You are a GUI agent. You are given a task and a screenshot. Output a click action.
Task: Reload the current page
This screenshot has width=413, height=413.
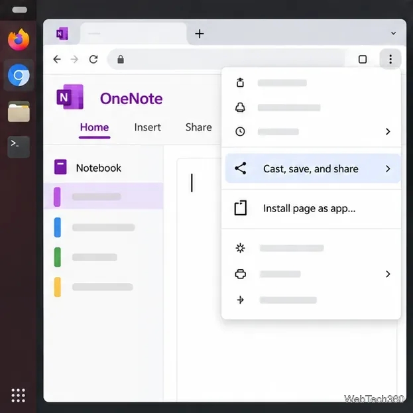point(93,59)
